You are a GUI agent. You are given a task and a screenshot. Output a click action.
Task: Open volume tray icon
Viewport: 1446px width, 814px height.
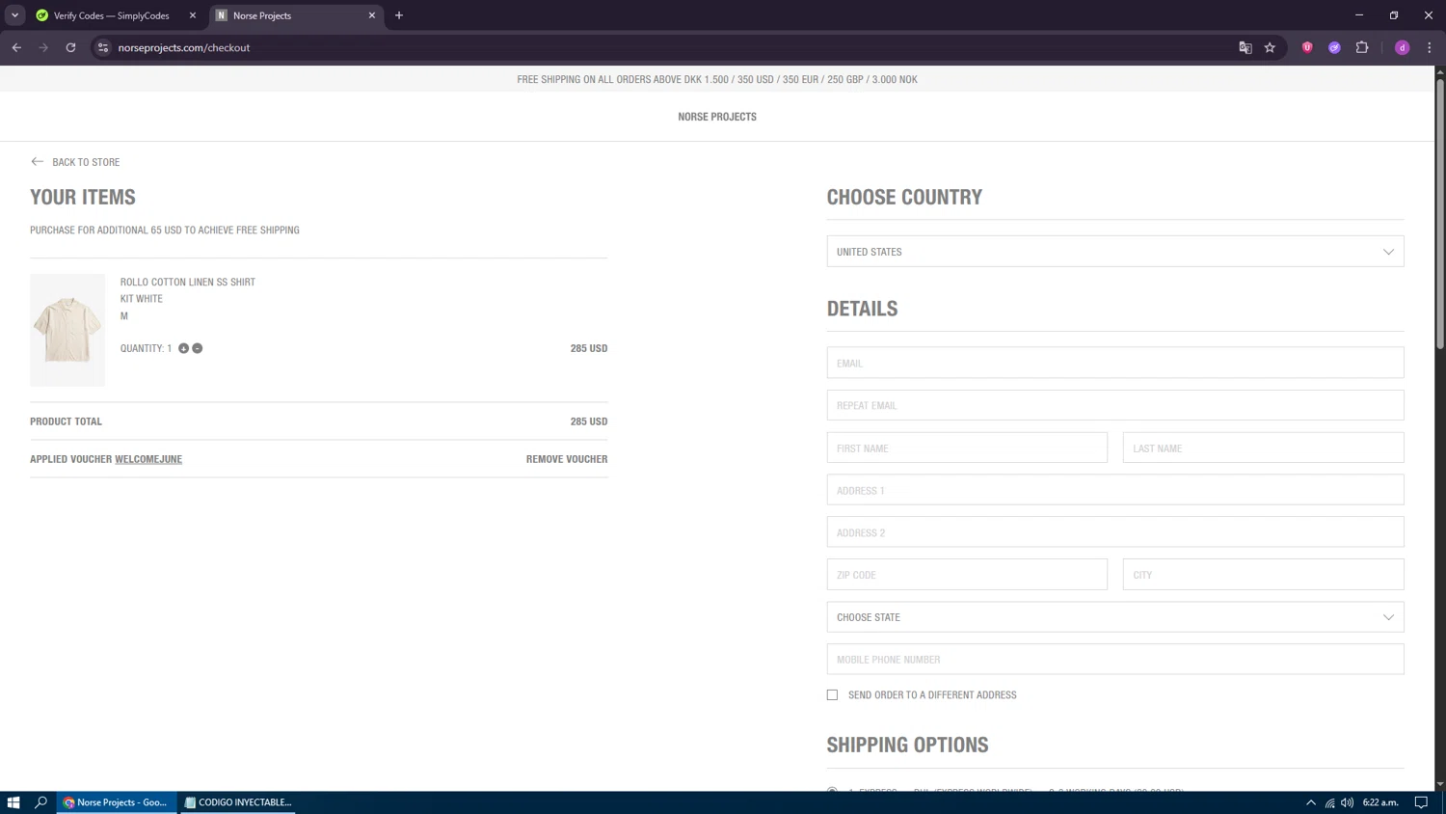click(1347, 802)
